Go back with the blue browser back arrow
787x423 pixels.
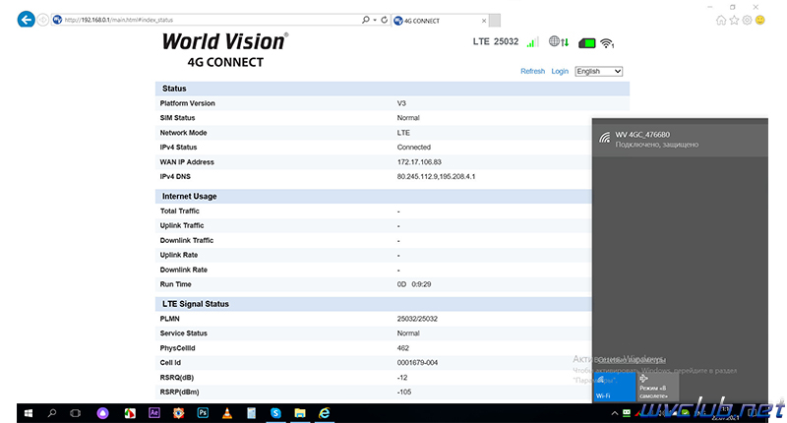click(x=27, y=20)
